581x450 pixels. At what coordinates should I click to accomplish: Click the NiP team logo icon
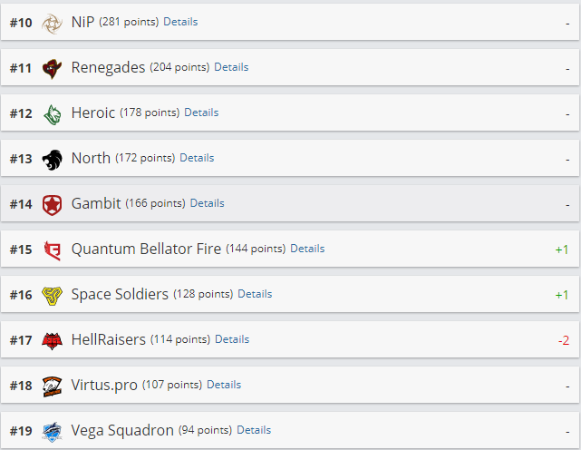tap(53, 22)
